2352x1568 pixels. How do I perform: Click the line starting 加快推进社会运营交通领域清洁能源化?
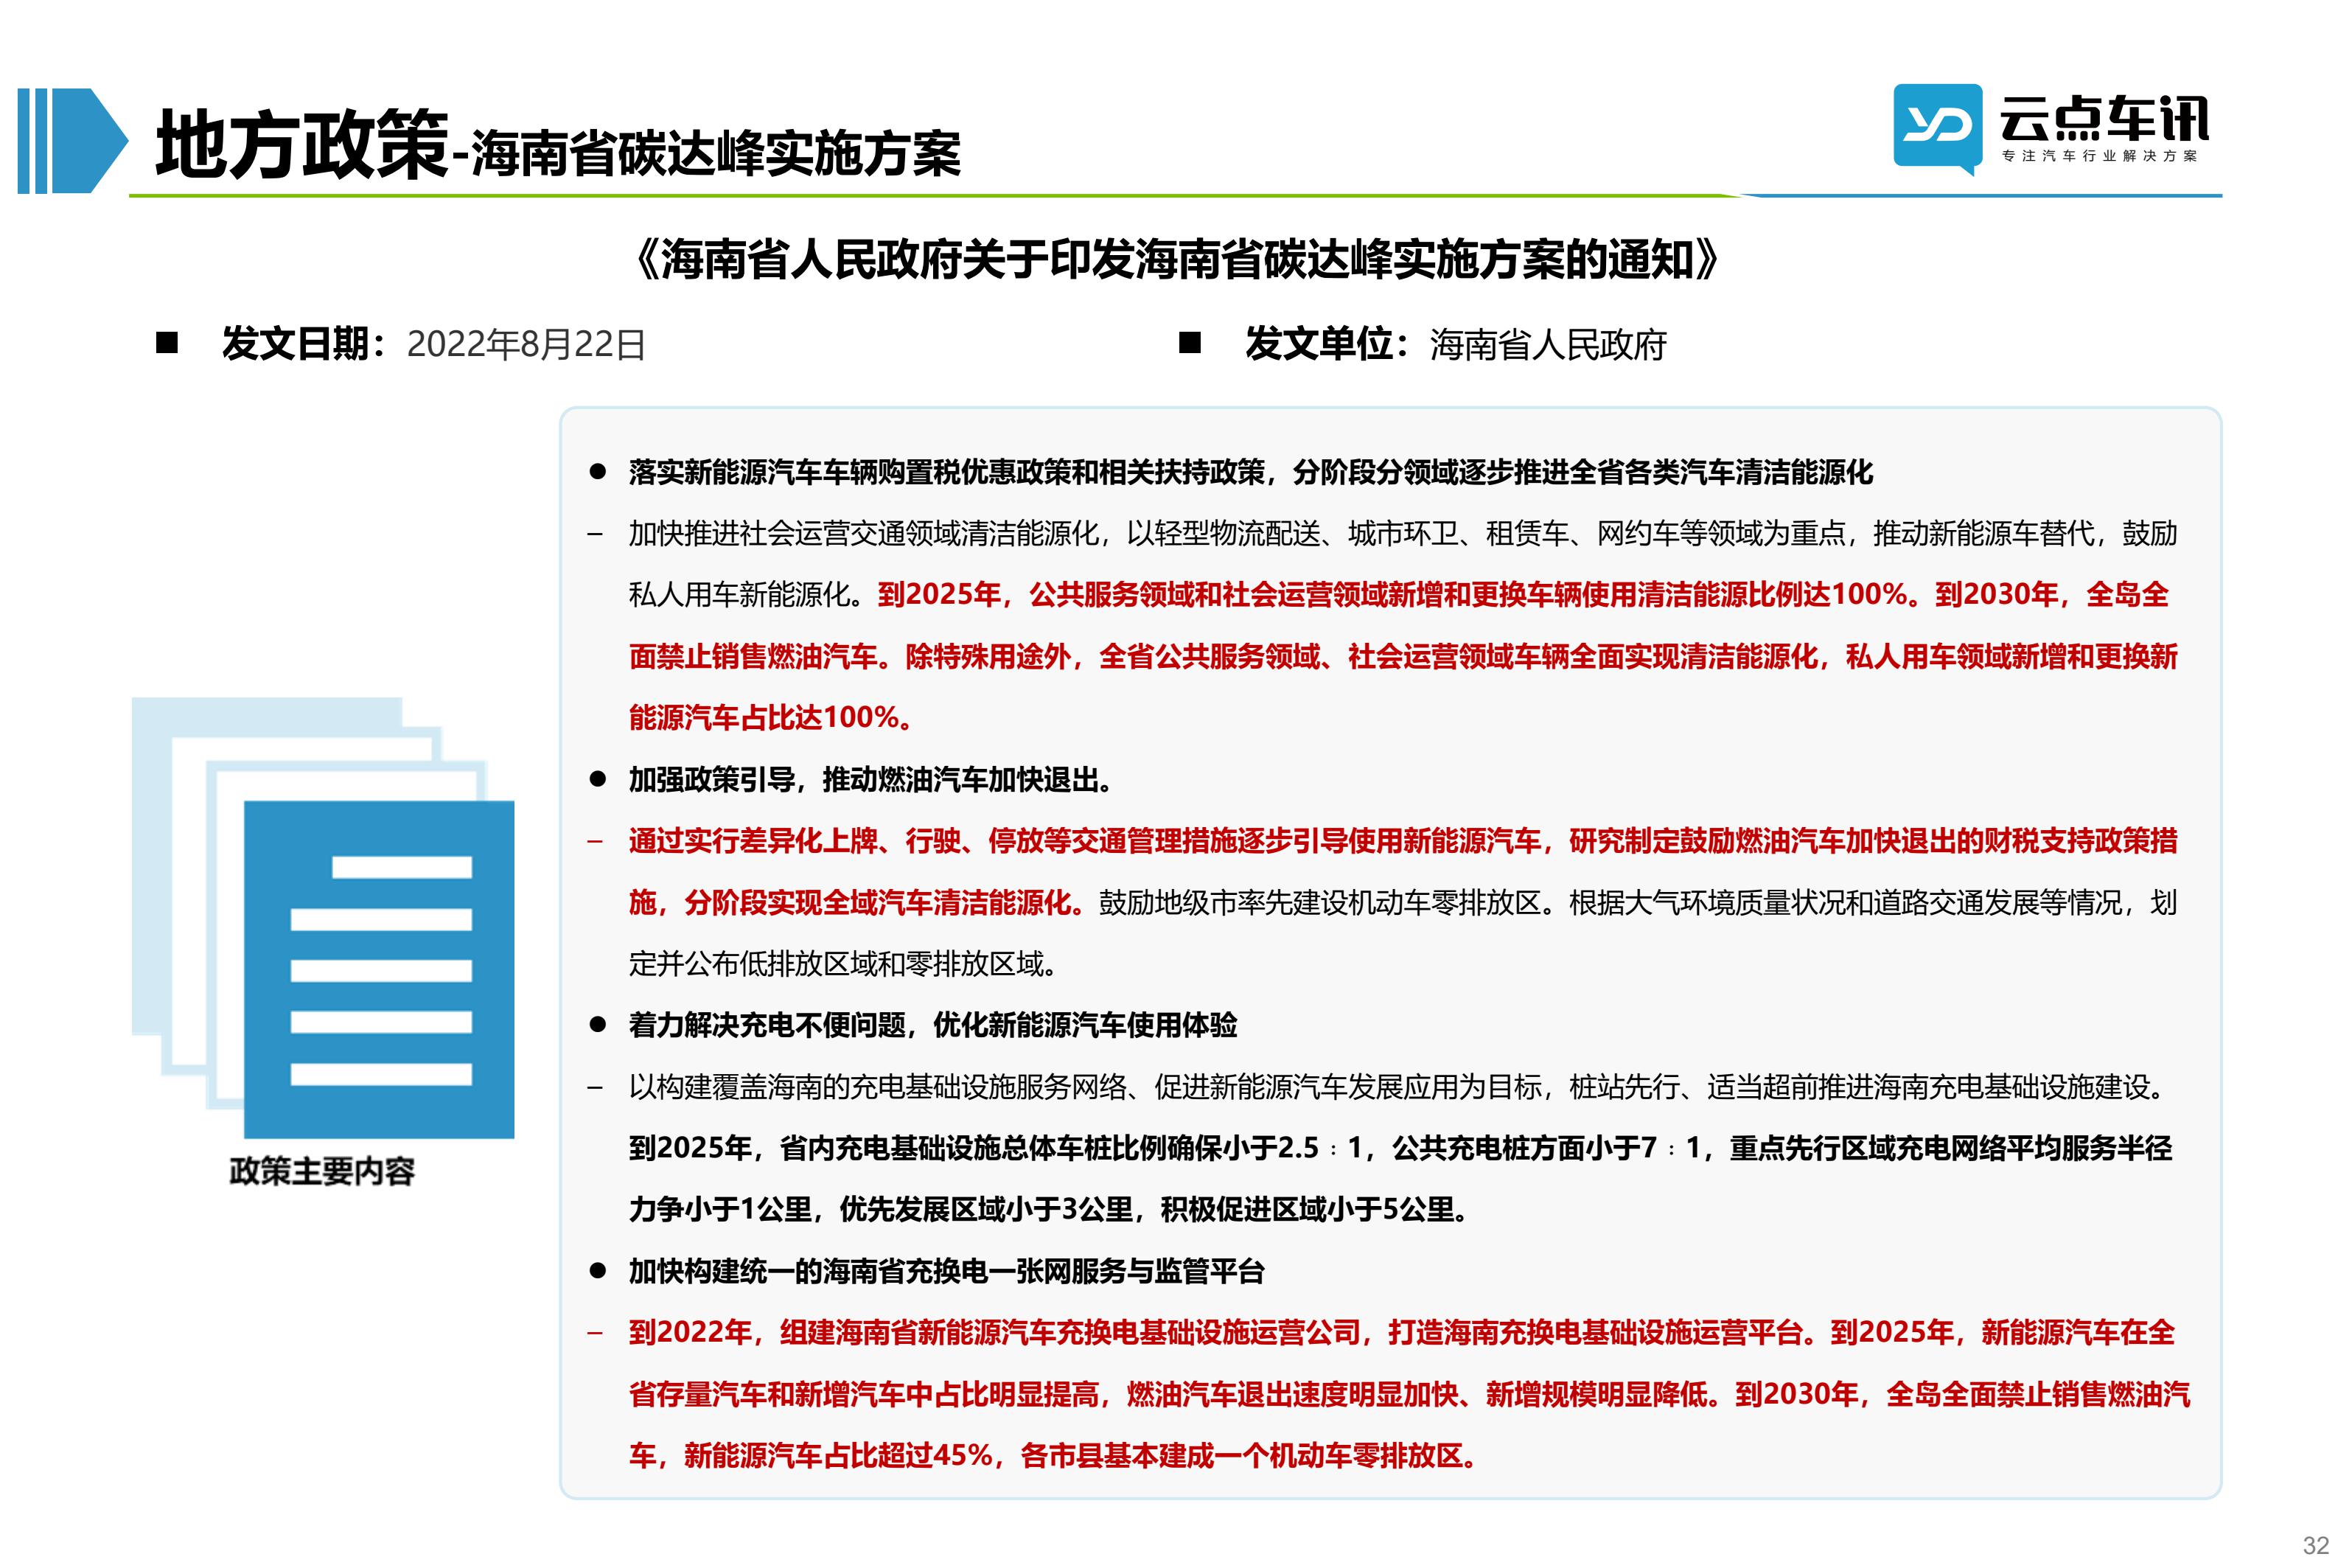[x=1403, y=534]
